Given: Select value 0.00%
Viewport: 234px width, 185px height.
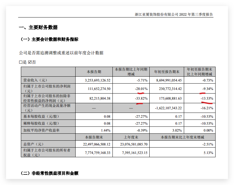Looking at the screenshot, I should (208, 130).
